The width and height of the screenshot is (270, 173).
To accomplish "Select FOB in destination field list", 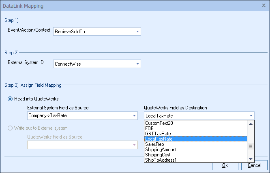I will [195, 128].
